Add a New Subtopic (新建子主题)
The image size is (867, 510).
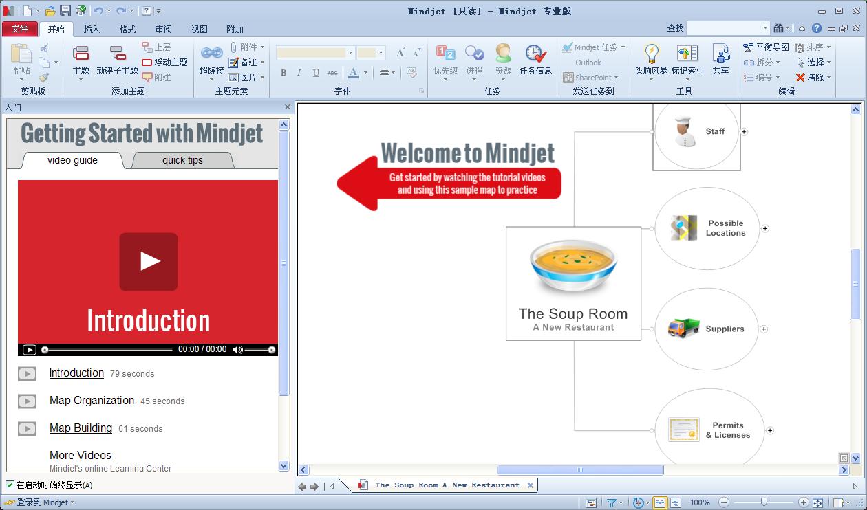click(117, 60)
